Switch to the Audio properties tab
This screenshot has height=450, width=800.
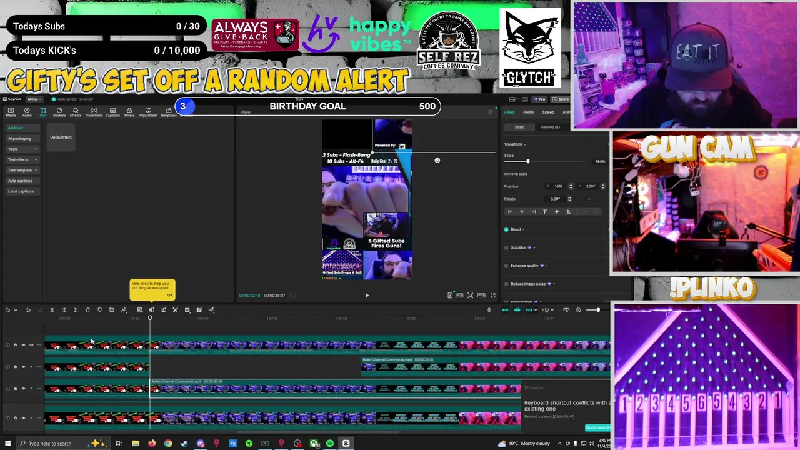[x=528, y=112]
